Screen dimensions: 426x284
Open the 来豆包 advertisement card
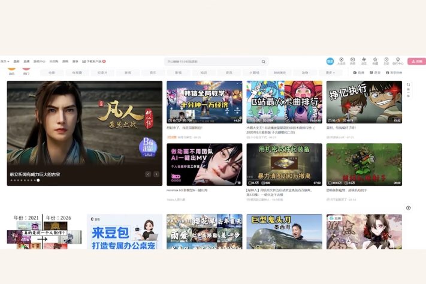125,231
